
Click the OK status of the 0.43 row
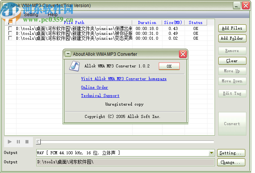pyautogui.click(x=196, y=28)
